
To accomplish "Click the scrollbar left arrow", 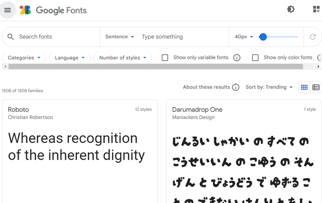I will pyautogui.click(x=5, y=66).
